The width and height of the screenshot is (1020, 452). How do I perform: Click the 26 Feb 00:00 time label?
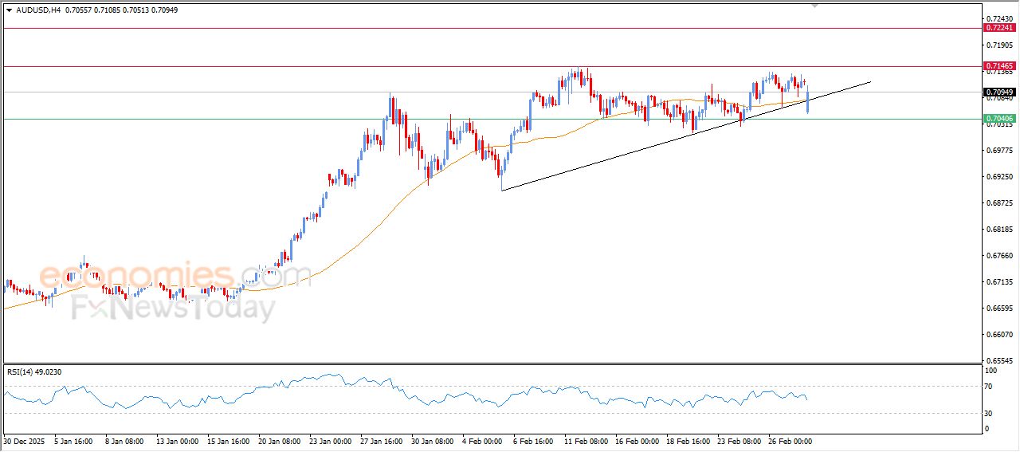(x=790, y=441)
